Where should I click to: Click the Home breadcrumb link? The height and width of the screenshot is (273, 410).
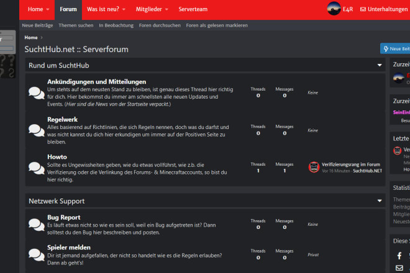point(31,38)
